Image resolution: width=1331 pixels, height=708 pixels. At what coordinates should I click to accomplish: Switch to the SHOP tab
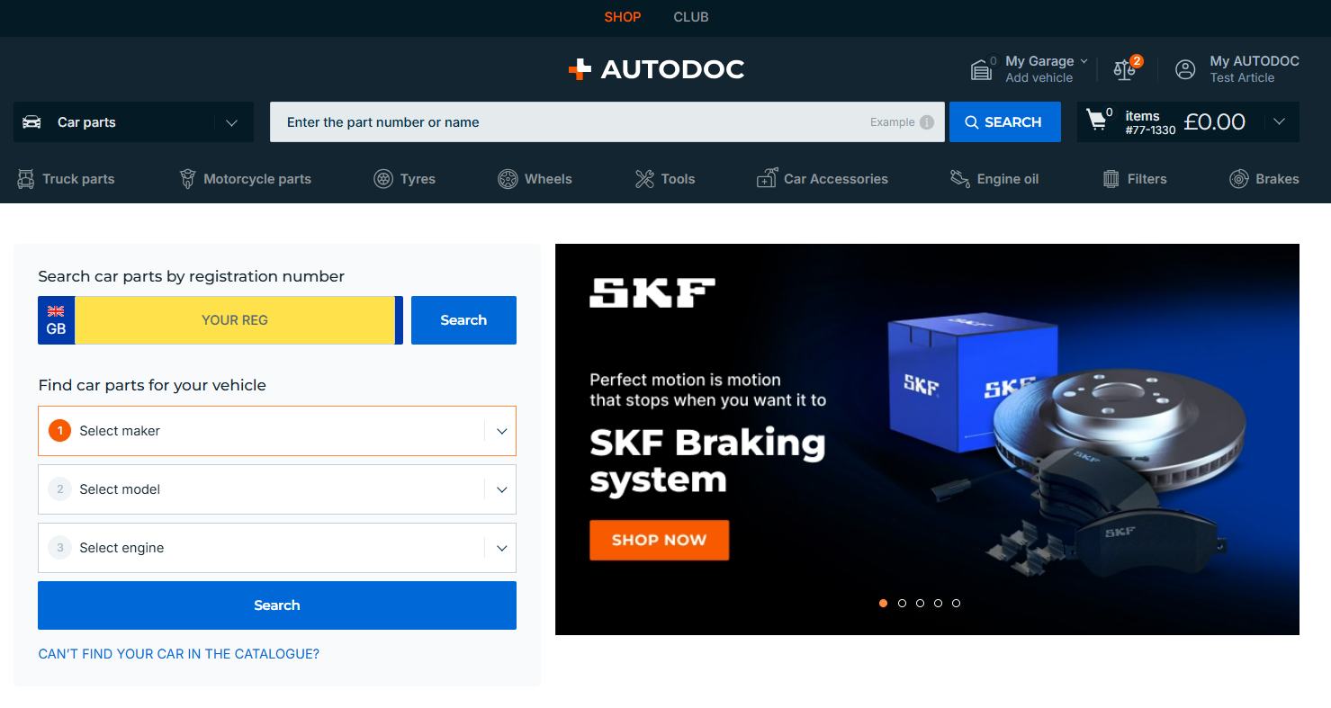coord(623,17)
